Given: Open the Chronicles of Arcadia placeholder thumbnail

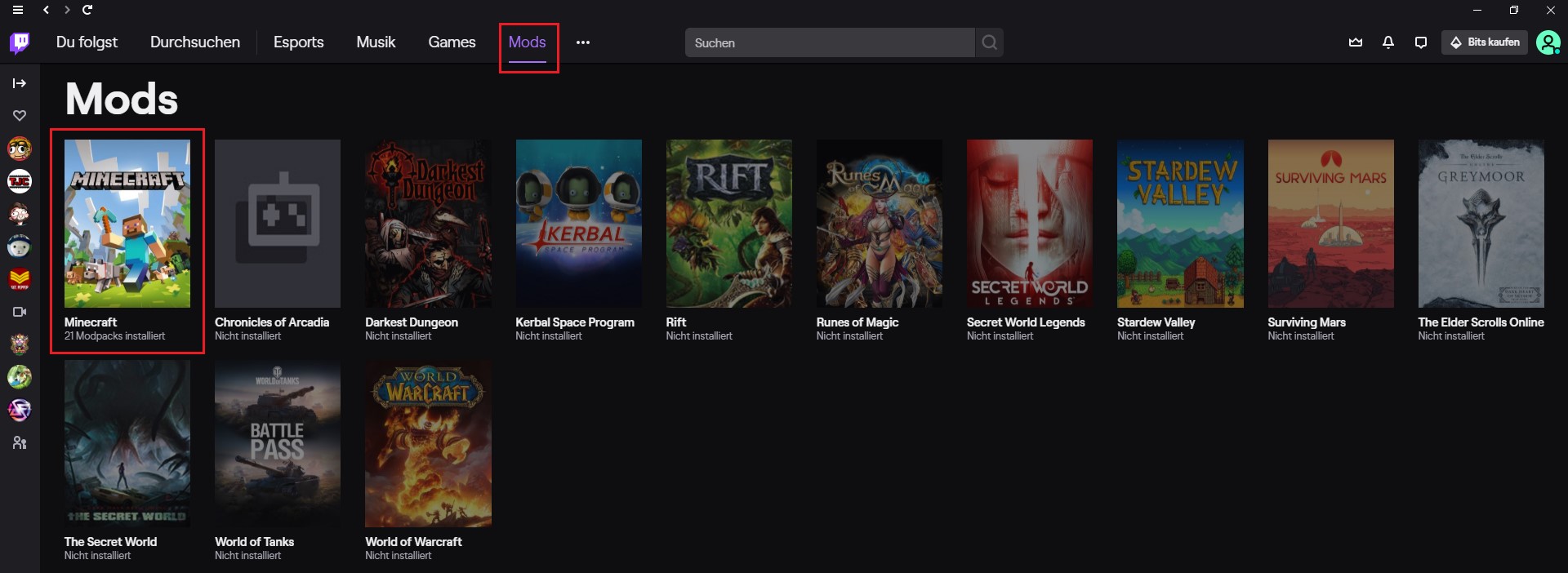Looking at the screenshot, I should pos(278,224).
